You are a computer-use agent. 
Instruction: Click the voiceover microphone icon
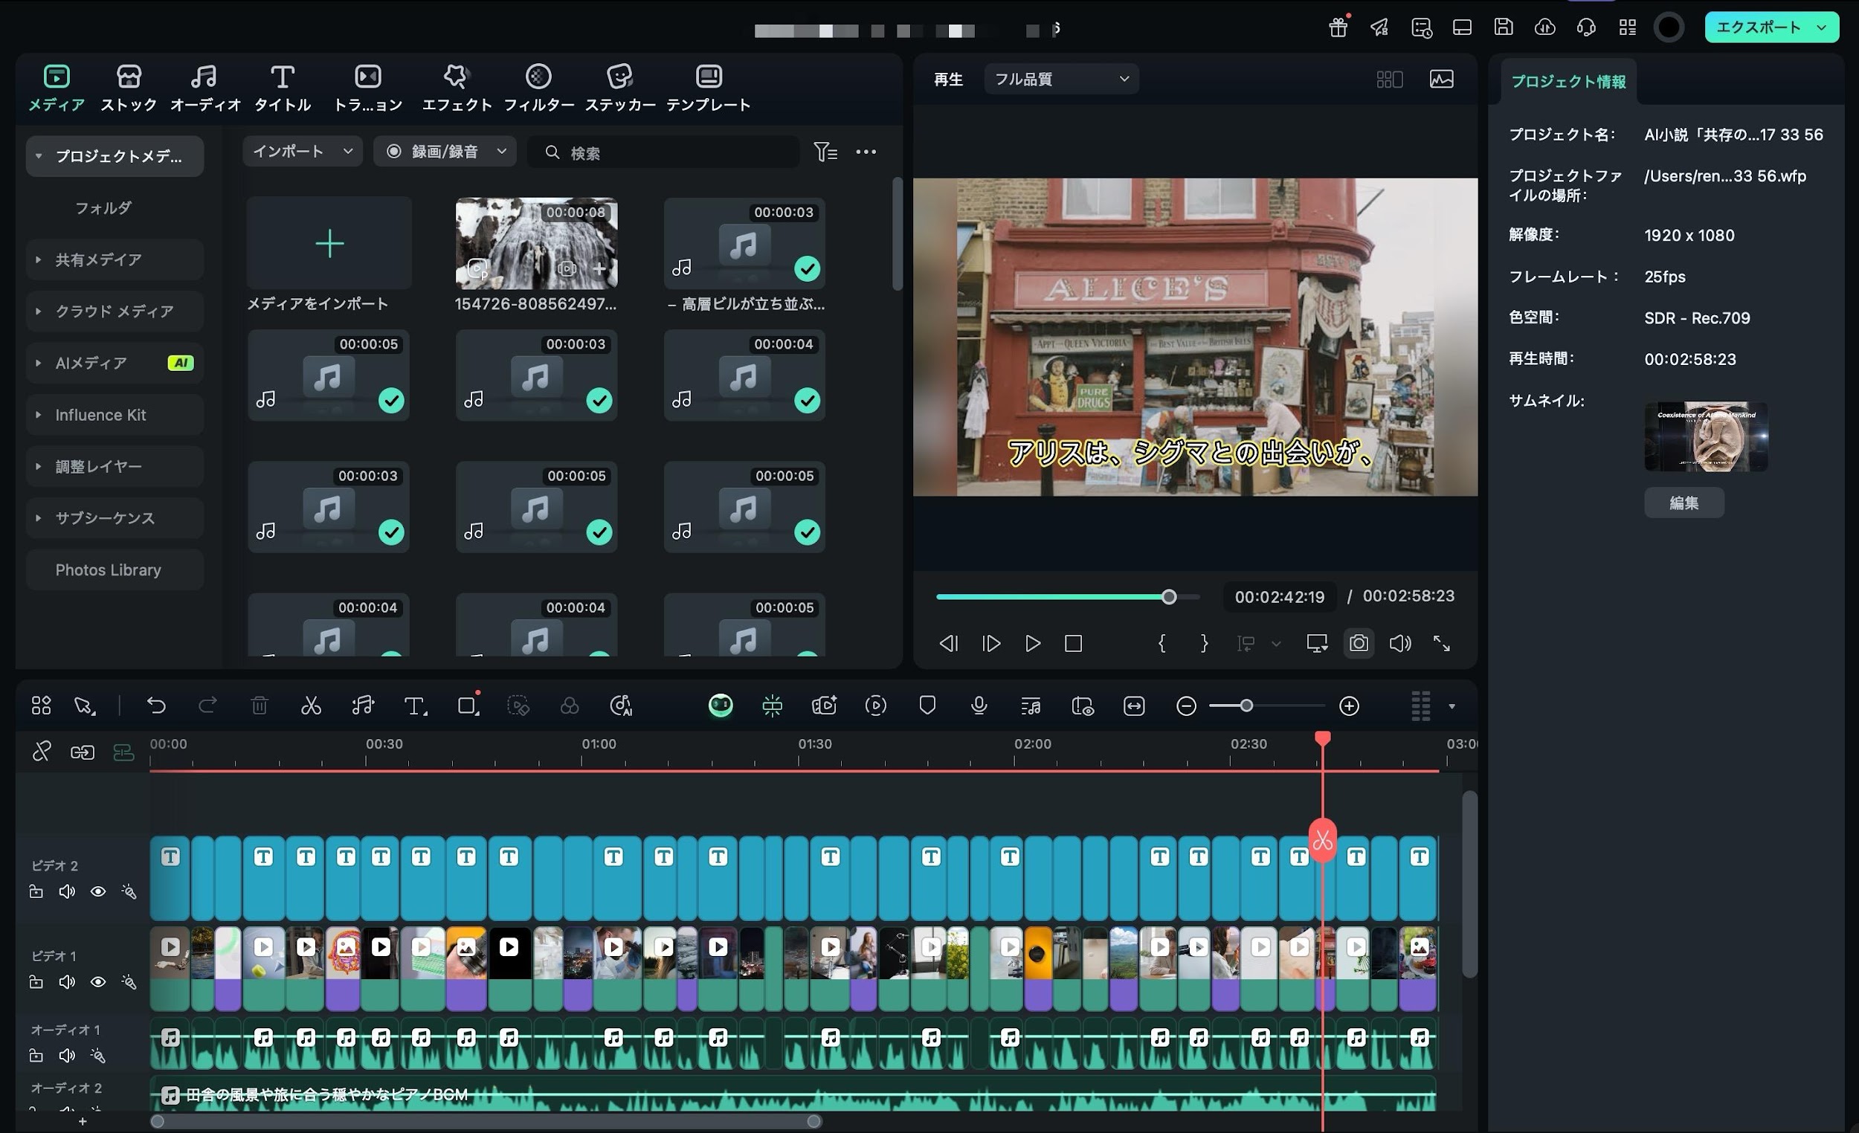click(979, 706)
